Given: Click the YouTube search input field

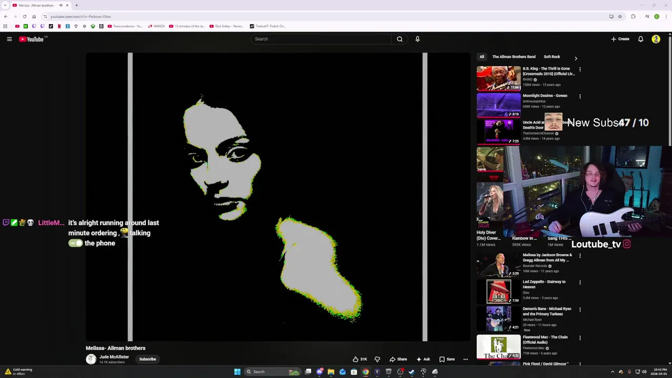Looking at the screenshot, I should [321, 39].
